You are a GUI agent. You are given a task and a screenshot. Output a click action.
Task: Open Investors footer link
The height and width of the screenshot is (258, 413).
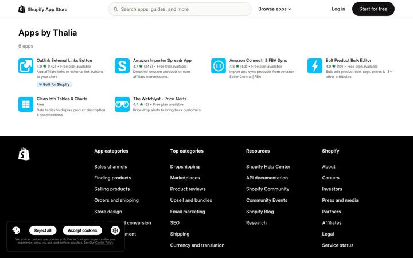(332, 189)
